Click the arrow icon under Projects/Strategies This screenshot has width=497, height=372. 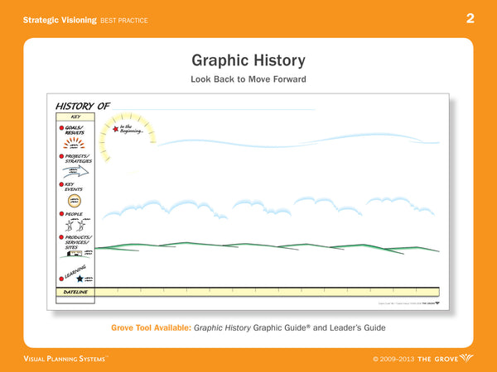coord(75,171)
